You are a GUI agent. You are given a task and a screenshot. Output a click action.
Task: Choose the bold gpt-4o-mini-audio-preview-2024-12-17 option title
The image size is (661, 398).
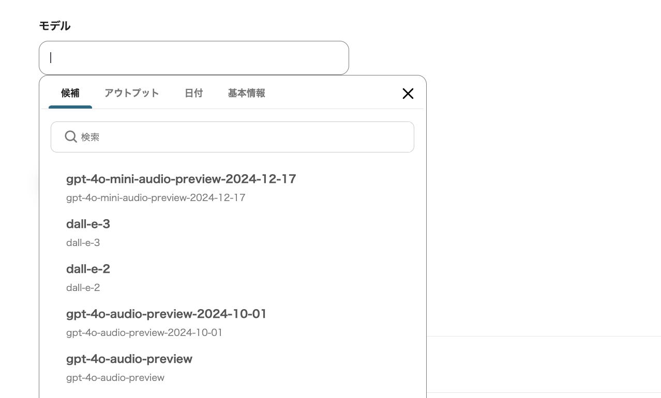181,179
